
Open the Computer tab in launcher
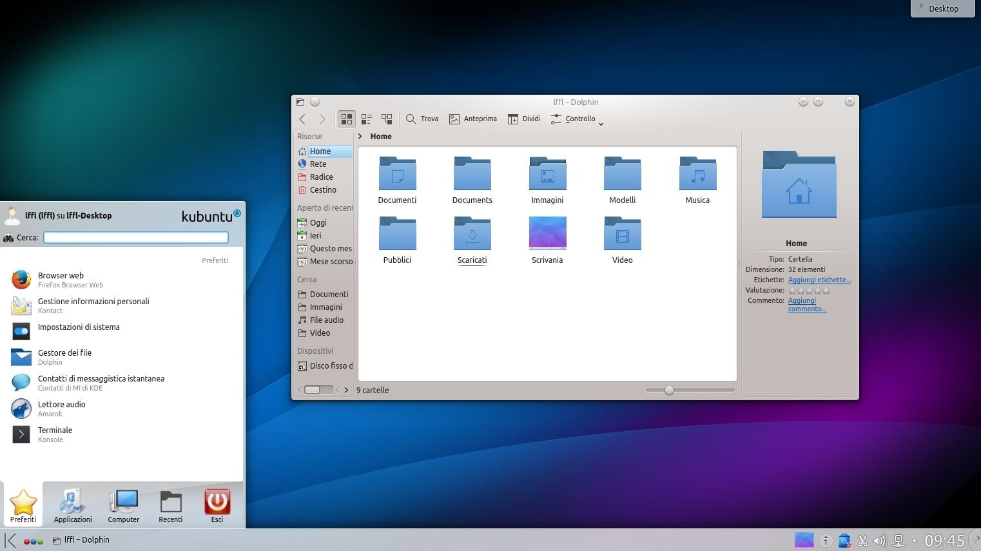123,506
